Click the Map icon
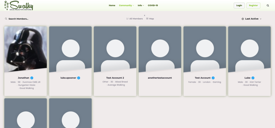The image size is (275, 128). pyautogui.click(x=147, y=18)
